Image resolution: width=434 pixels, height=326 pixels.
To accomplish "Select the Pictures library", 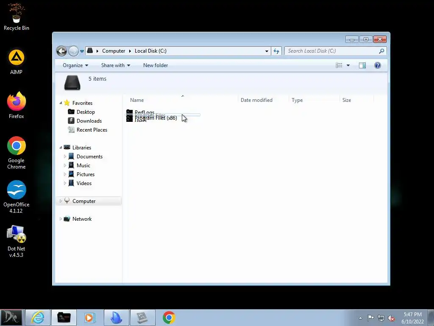I will (x=86, y=174).
